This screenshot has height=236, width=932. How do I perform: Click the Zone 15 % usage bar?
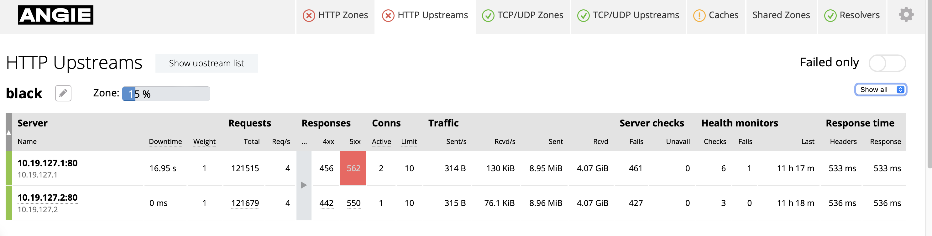pyautogui.click(x=166, y=94)
